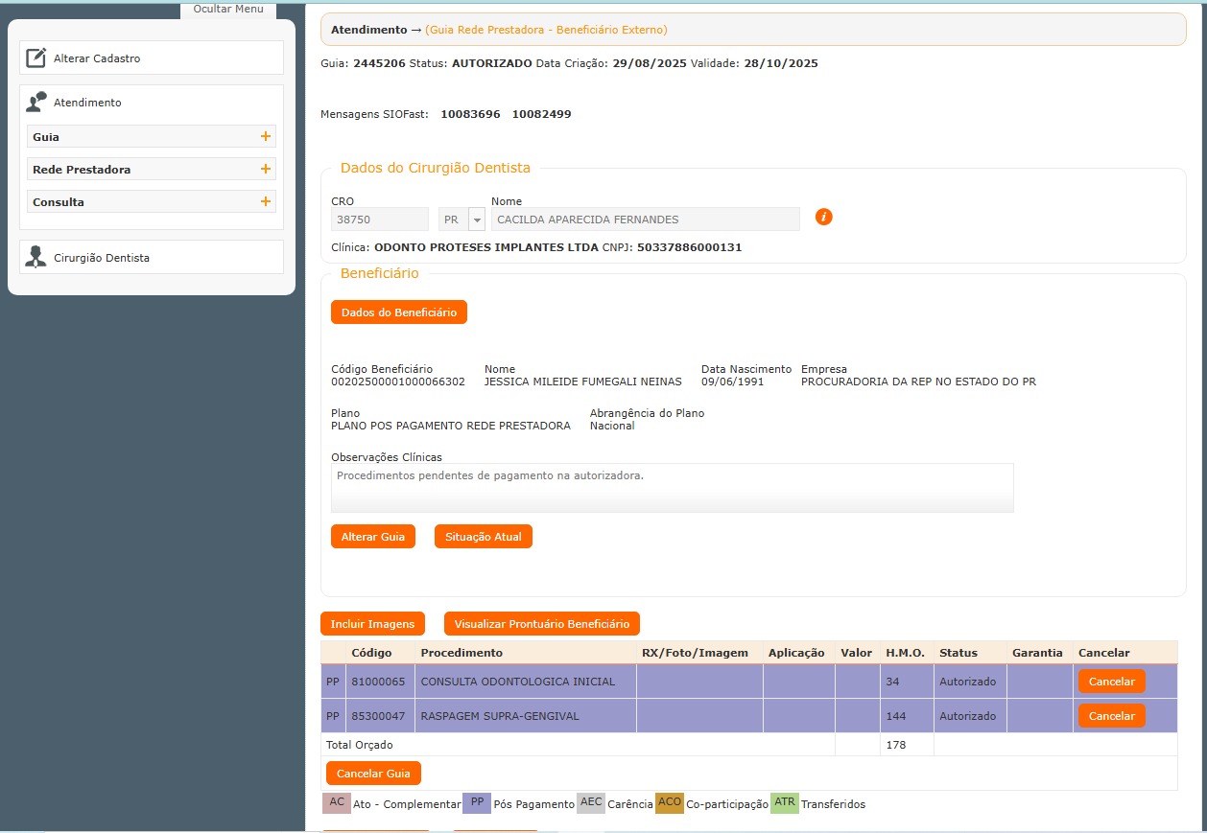Expand the Rede Prestadora plus icon
This screenshot has height=833, width=1207.
(x=266, y=170)
